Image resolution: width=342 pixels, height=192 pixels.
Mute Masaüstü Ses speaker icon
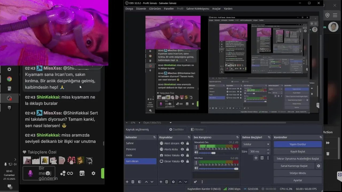click(196, 153)
